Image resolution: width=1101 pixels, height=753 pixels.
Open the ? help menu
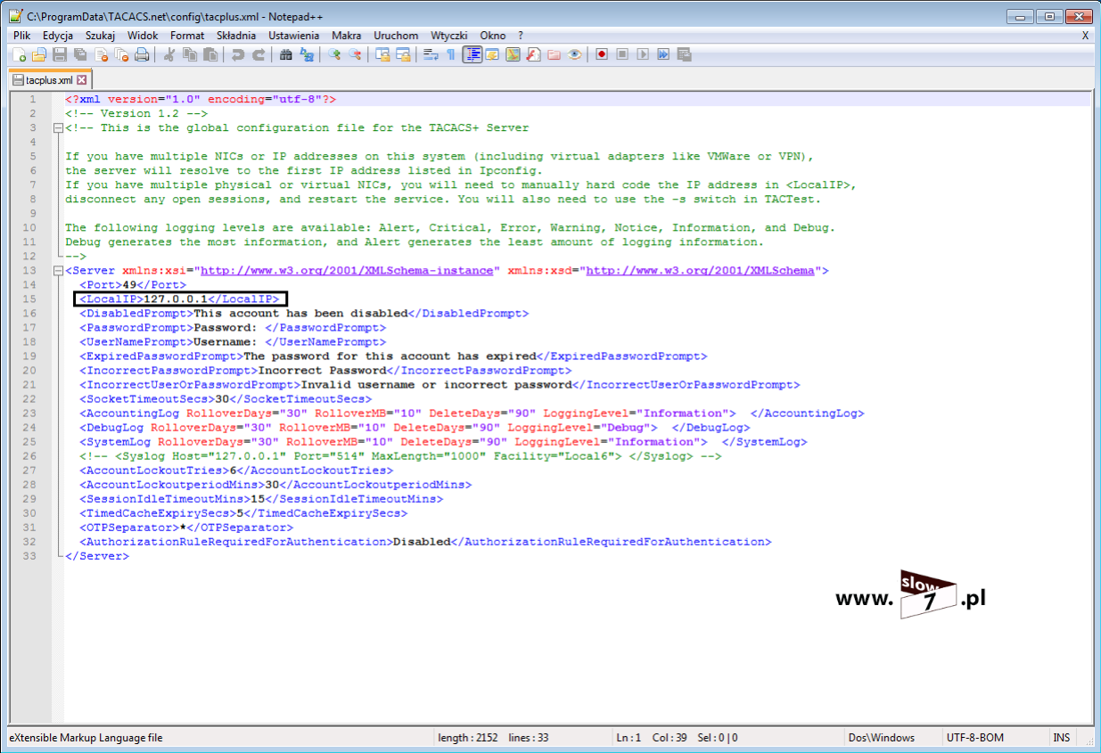[521, 36]
